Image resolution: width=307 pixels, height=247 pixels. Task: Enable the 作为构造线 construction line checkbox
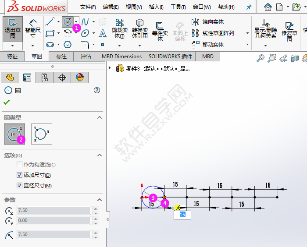click(x=19, y=165)
